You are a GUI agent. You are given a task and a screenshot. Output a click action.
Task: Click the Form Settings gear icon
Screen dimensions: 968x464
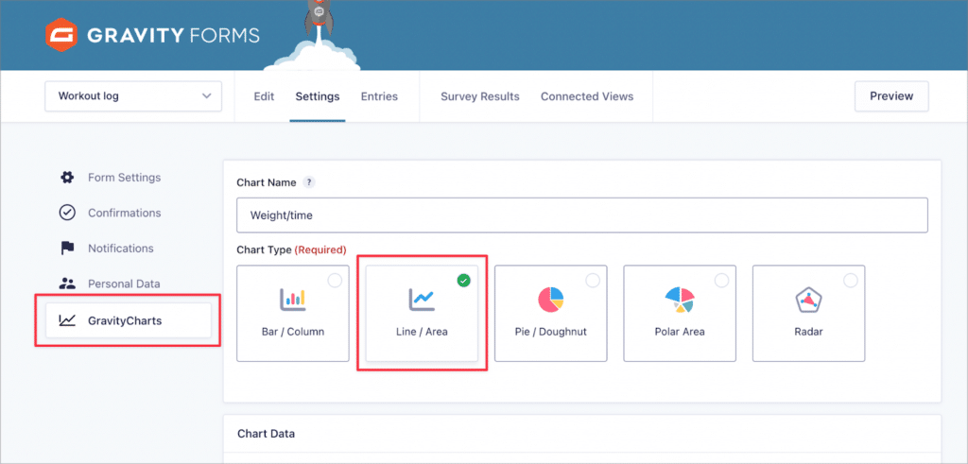click(67, 178)
